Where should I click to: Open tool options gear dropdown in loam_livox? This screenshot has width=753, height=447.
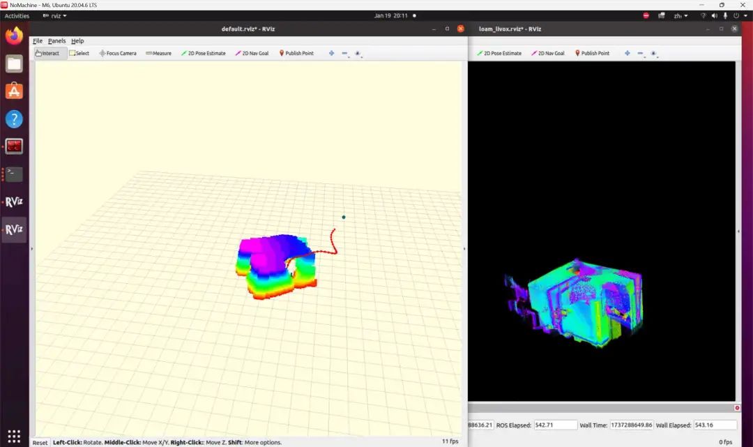[654, 54]
